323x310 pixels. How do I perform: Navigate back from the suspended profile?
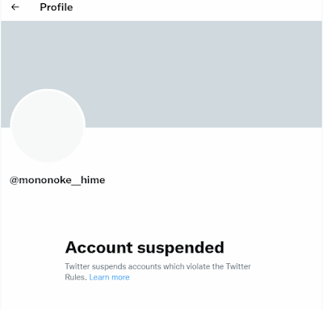15,7
